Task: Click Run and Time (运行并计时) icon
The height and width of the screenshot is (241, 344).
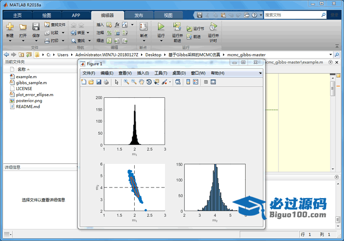Action: point(213,27)
